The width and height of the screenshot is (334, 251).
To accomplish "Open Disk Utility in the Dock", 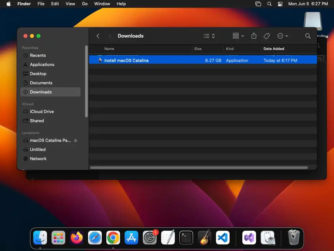I will click(x=268, y=238).
